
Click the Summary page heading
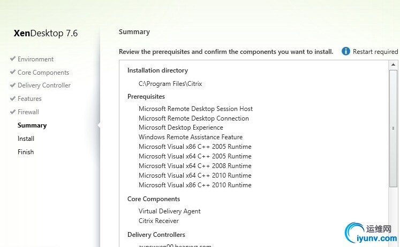134,32
